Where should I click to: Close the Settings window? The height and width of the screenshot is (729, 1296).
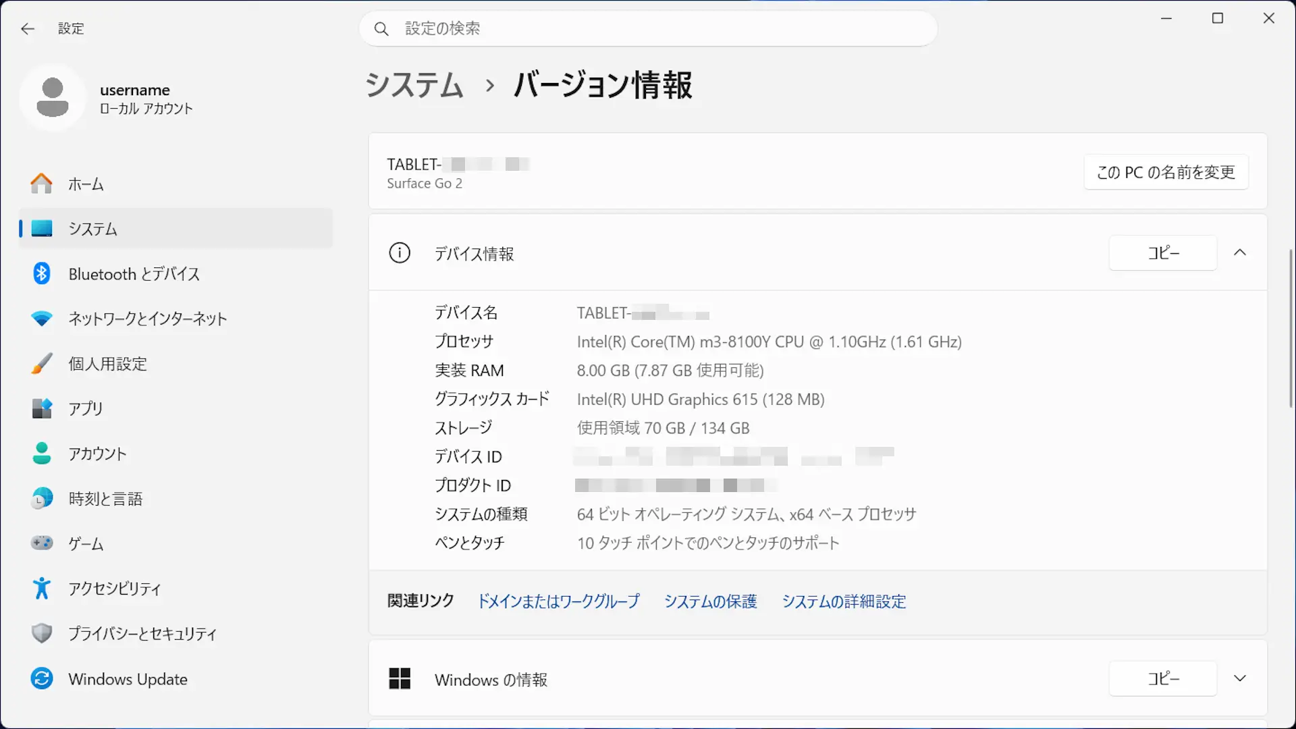pos(1269,18)
